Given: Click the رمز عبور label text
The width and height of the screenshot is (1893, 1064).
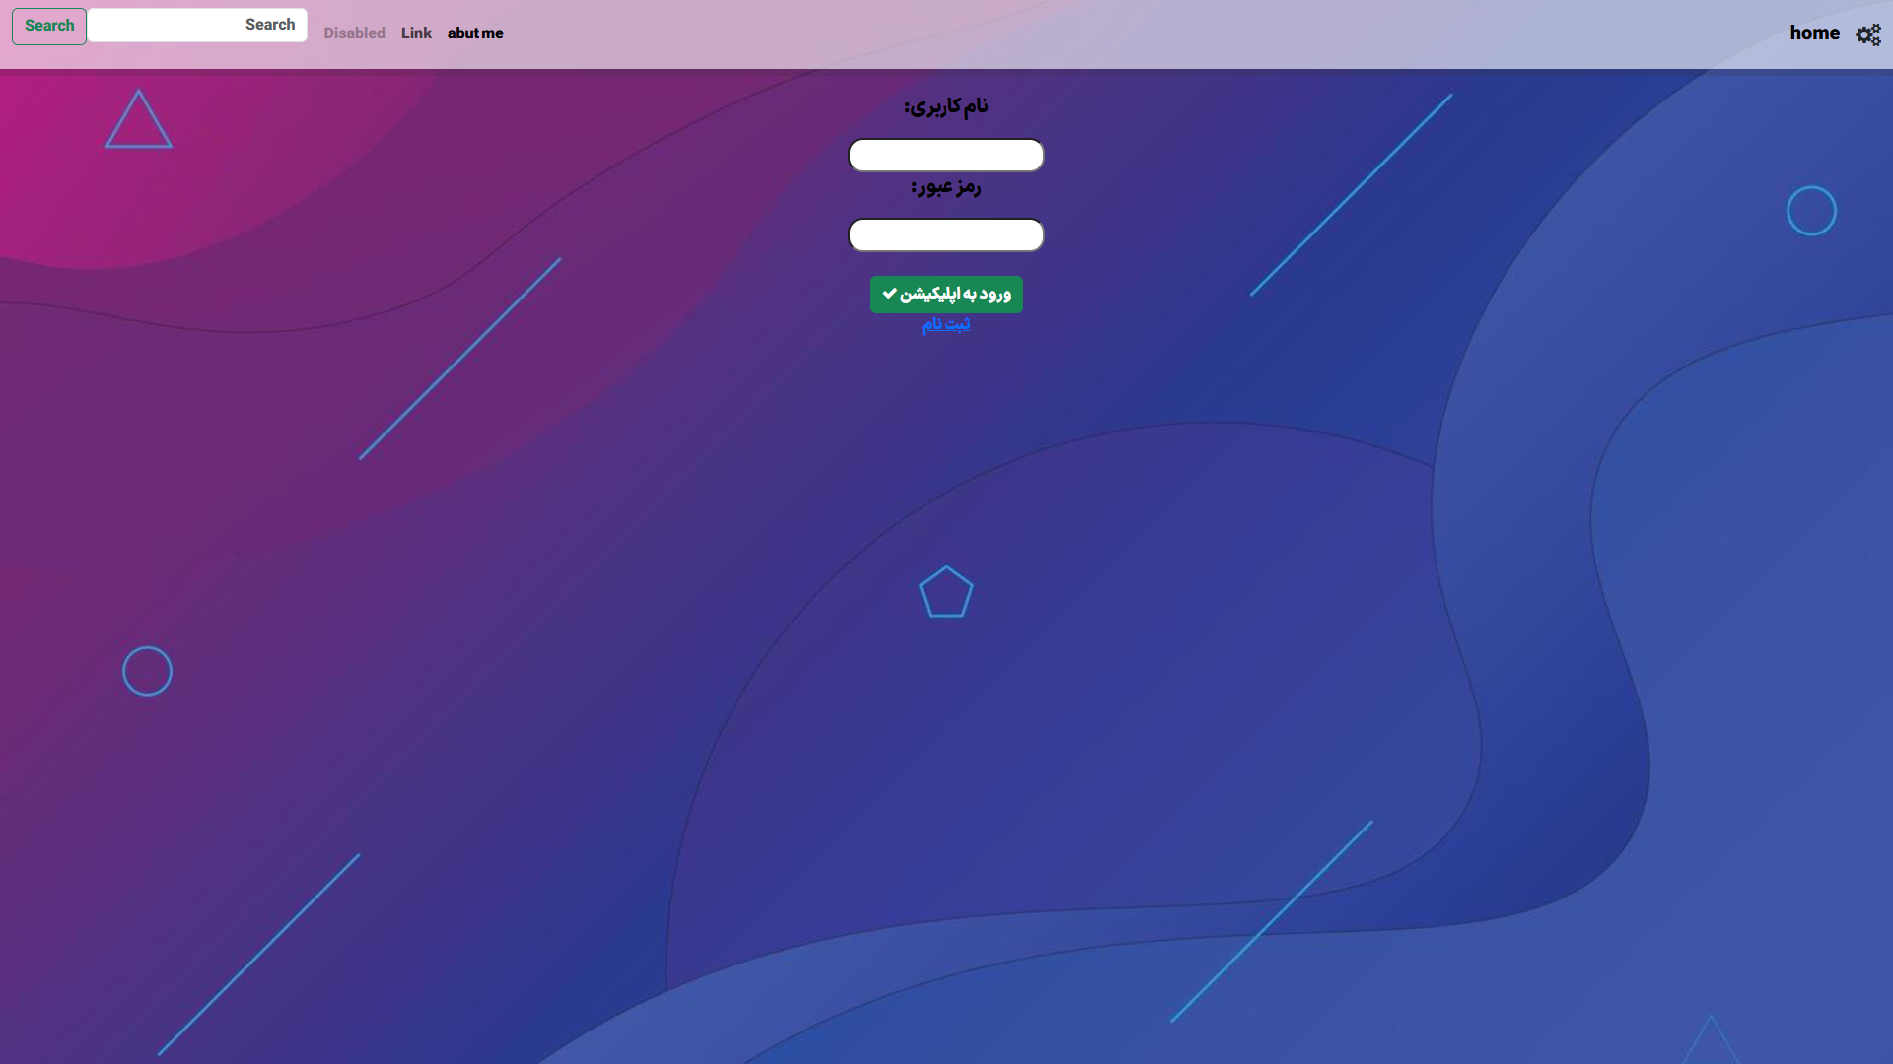Looking at the screenshot, I should pyautogui.click(x=946, y=187).
